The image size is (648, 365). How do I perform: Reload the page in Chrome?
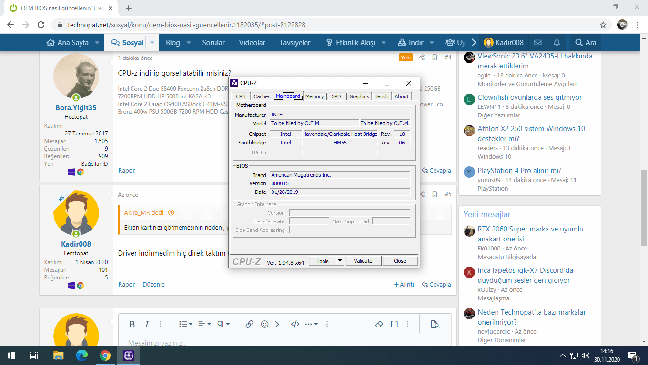pos(41,25)
